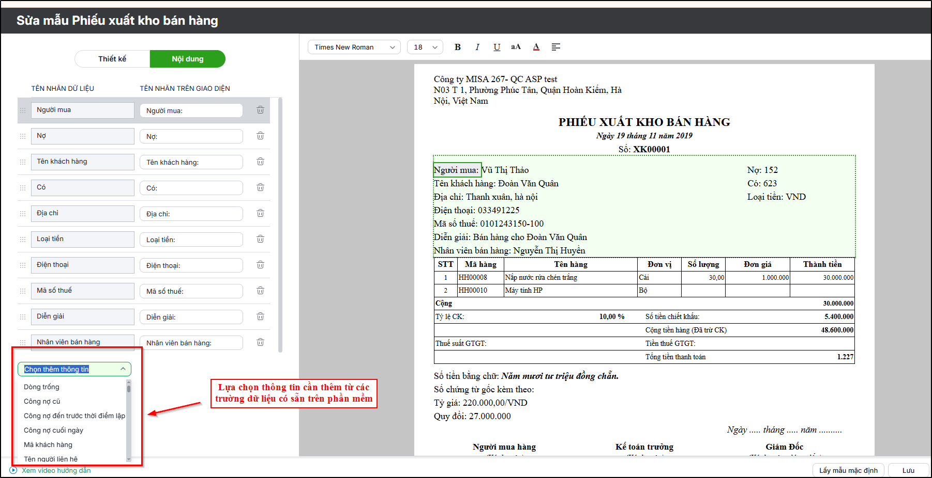Select Mã khách hàng option
This screenshot has width=932, height=478.
click(48, 444)
